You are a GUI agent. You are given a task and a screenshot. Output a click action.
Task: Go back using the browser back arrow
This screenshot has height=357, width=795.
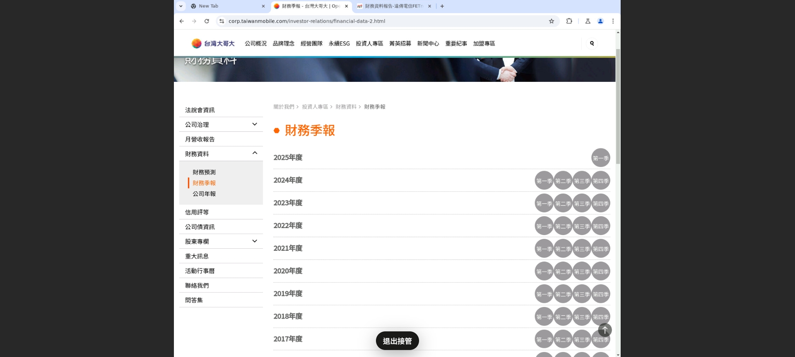(182, 21)
